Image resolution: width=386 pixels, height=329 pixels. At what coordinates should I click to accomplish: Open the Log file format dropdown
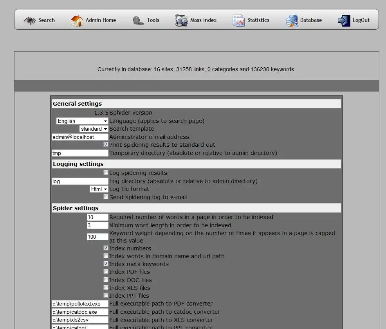coord(99,189)
